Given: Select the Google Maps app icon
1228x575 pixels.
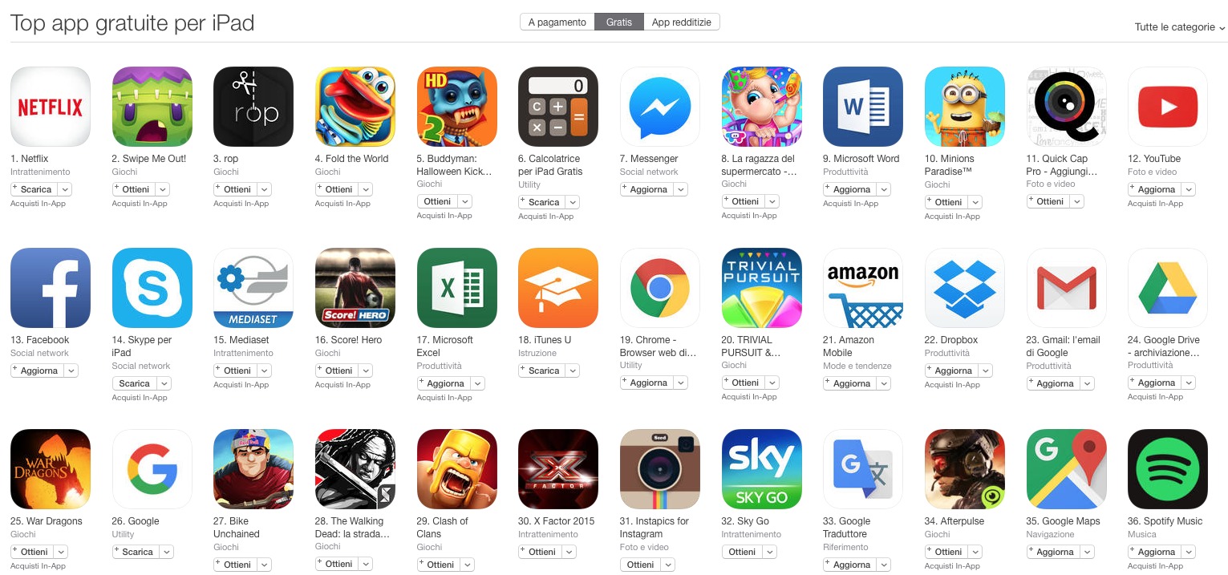Looking at the screenshot, I should click(1067, 469).
